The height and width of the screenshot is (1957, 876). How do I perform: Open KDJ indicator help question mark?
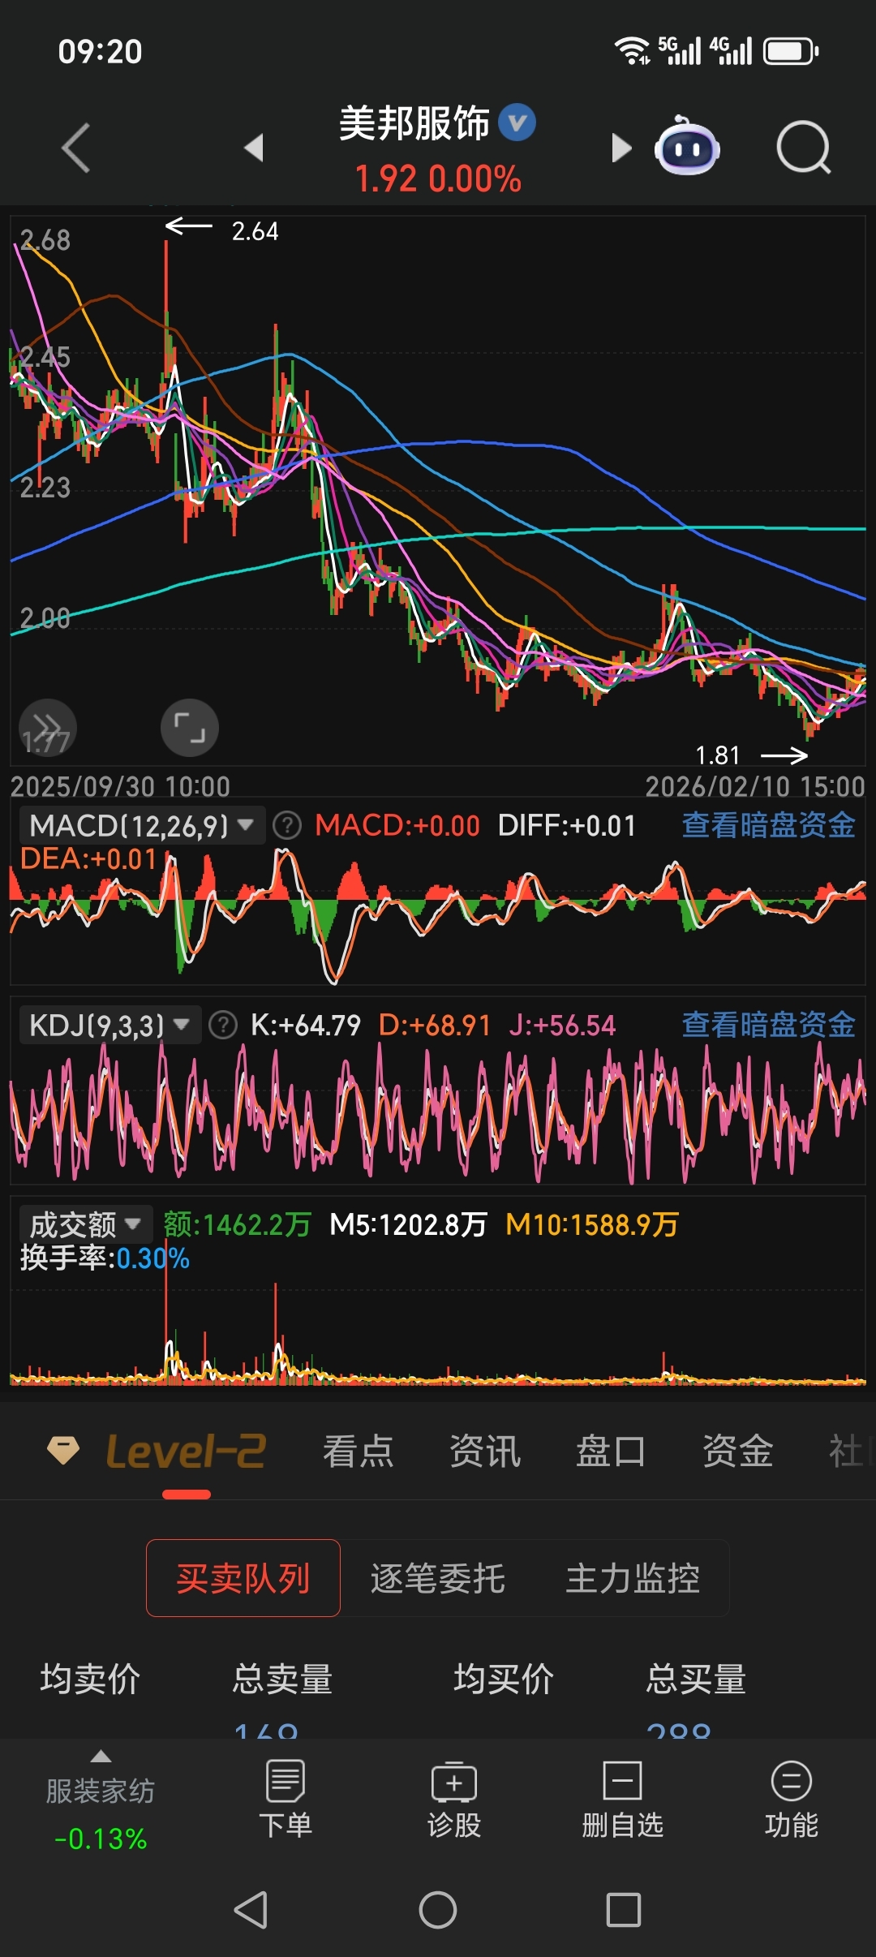223,1026
